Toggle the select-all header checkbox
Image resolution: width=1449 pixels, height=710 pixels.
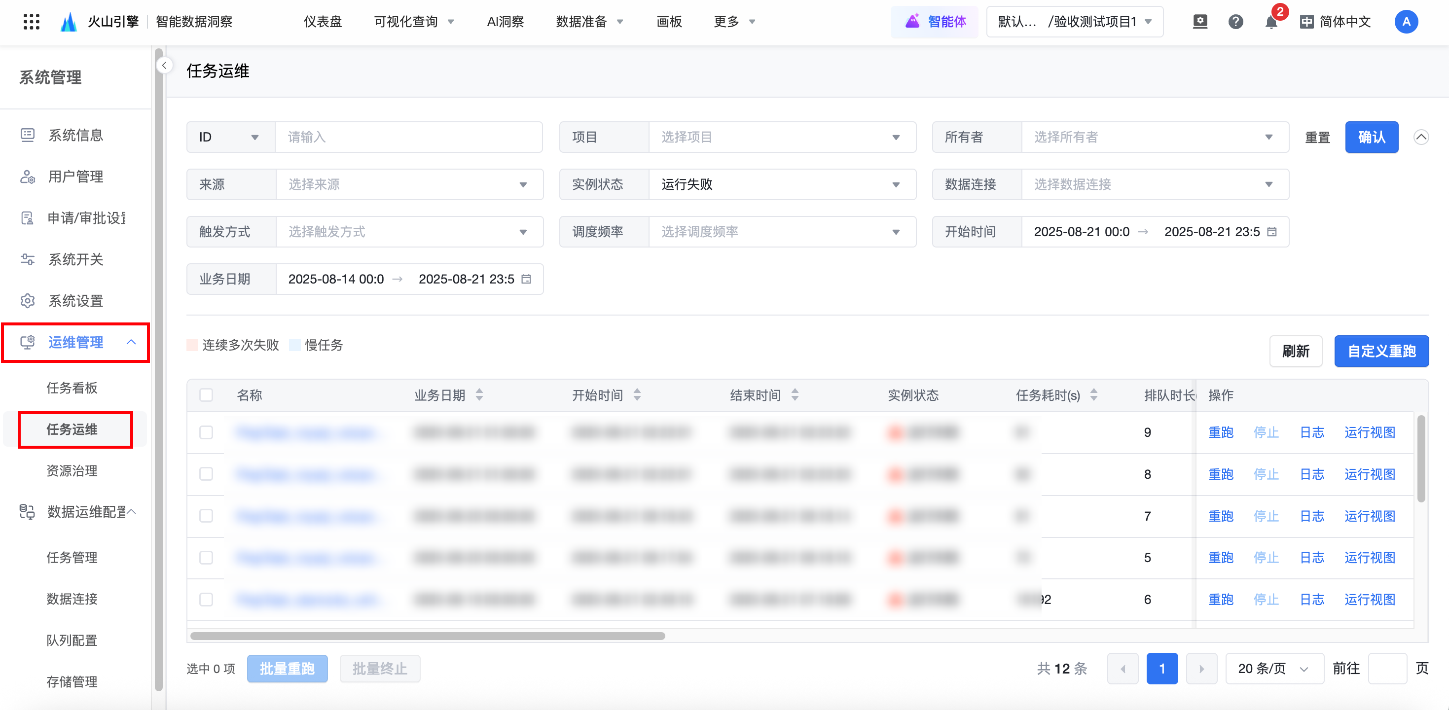tap(207, 395)
